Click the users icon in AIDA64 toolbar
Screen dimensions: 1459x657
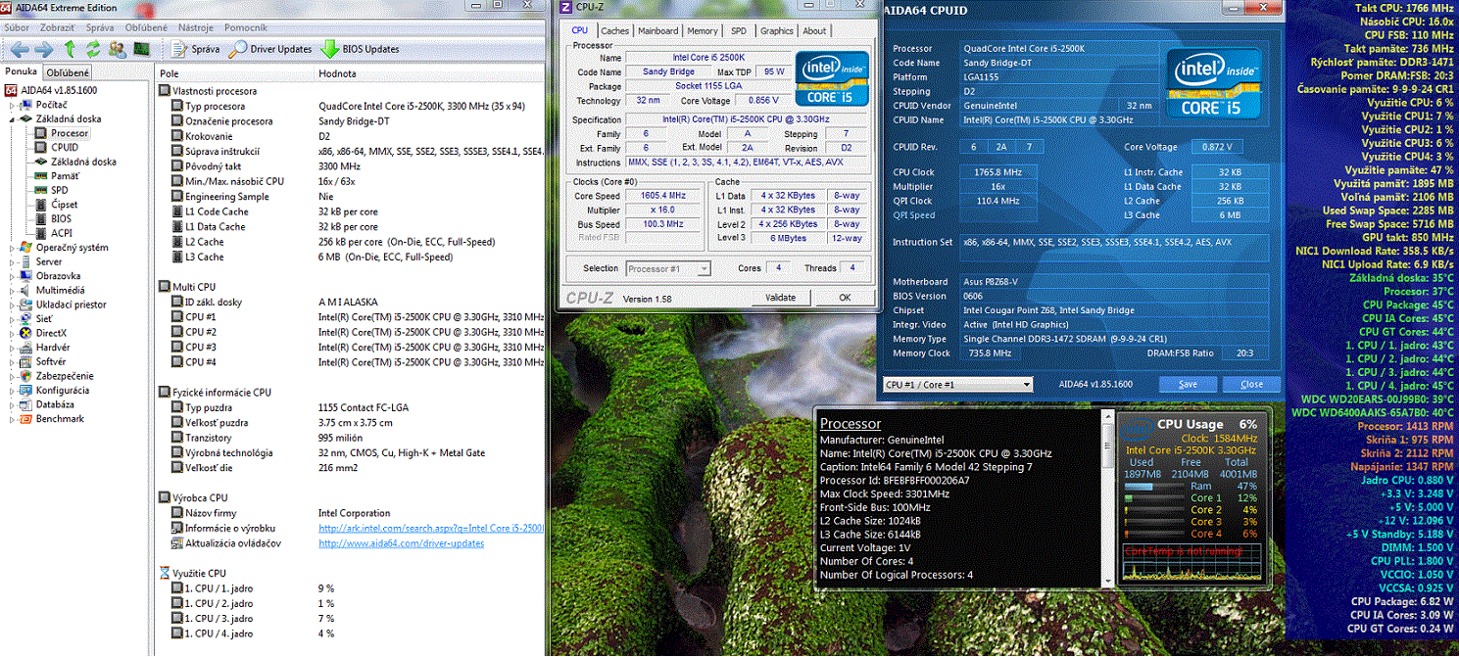(x=118, y=49)
